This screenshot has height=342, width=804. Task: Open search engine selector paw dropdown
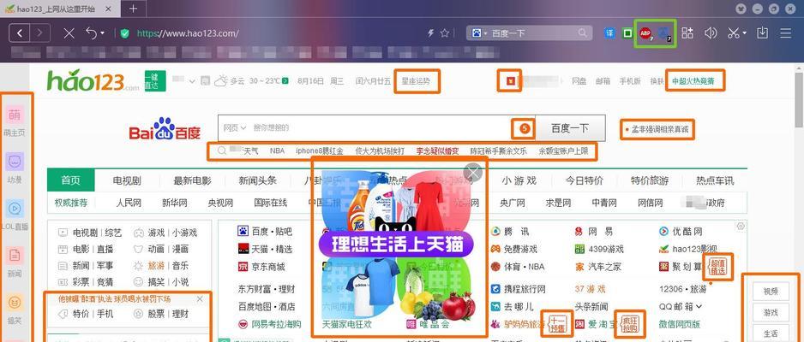pyautogui.click(x=479, y=33)
